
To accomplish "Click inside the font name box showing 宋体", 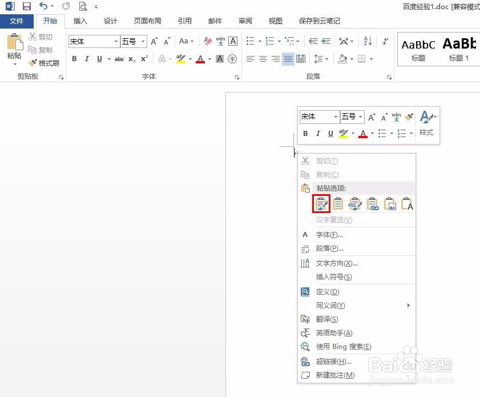I will pos(88,41).
